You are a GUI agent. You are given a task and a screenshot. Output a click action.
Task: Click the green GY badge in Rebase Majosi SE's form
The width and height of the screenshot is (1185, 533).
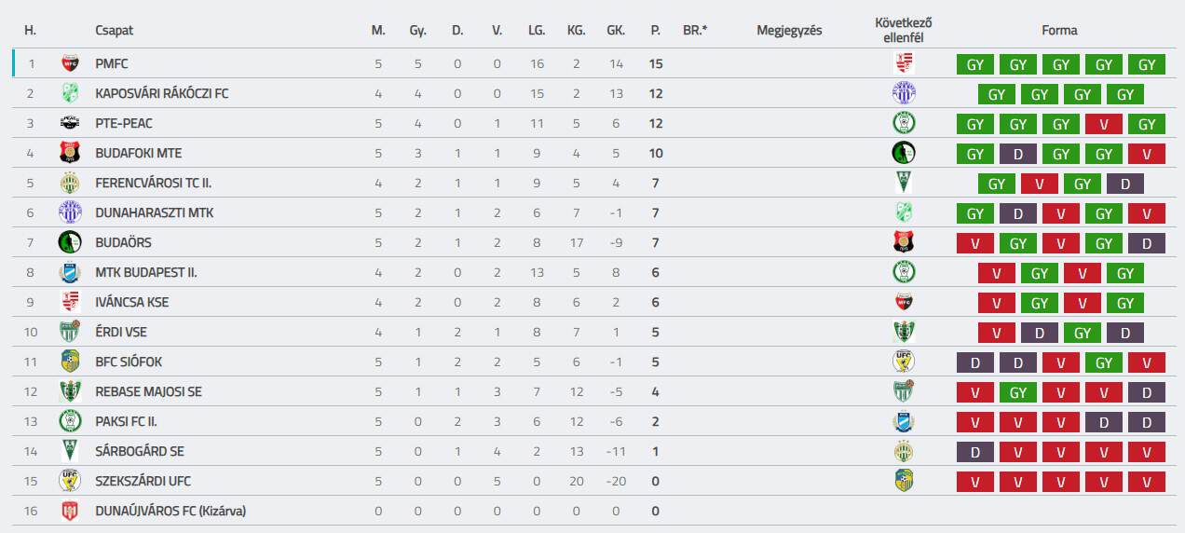(1017, 392)
